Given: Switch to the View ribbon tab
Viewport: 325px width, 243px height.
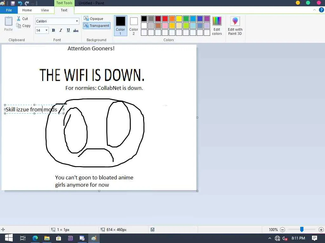Looking at the screenshot, I should tap(45, 10).
